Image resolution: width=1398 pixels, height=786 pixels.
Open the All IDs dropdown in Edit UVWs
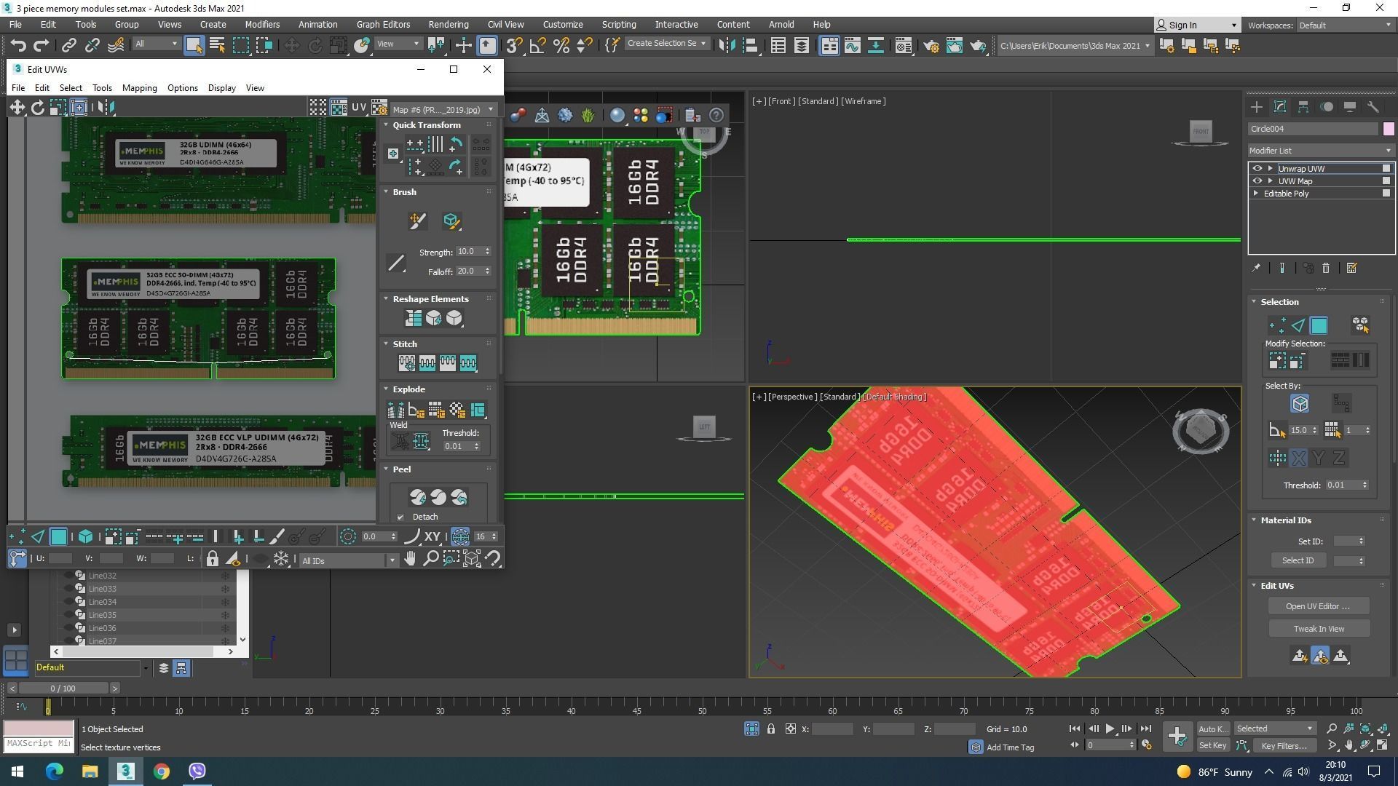pyautogui.click(x=348, y=560)
